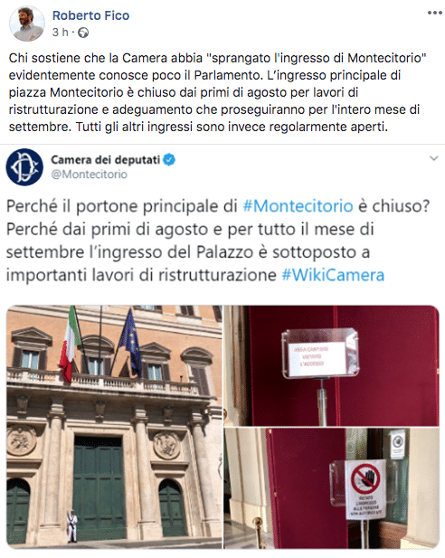Click the European Union flag in photo
Viewport: 445px width, 558px height.
130,343
